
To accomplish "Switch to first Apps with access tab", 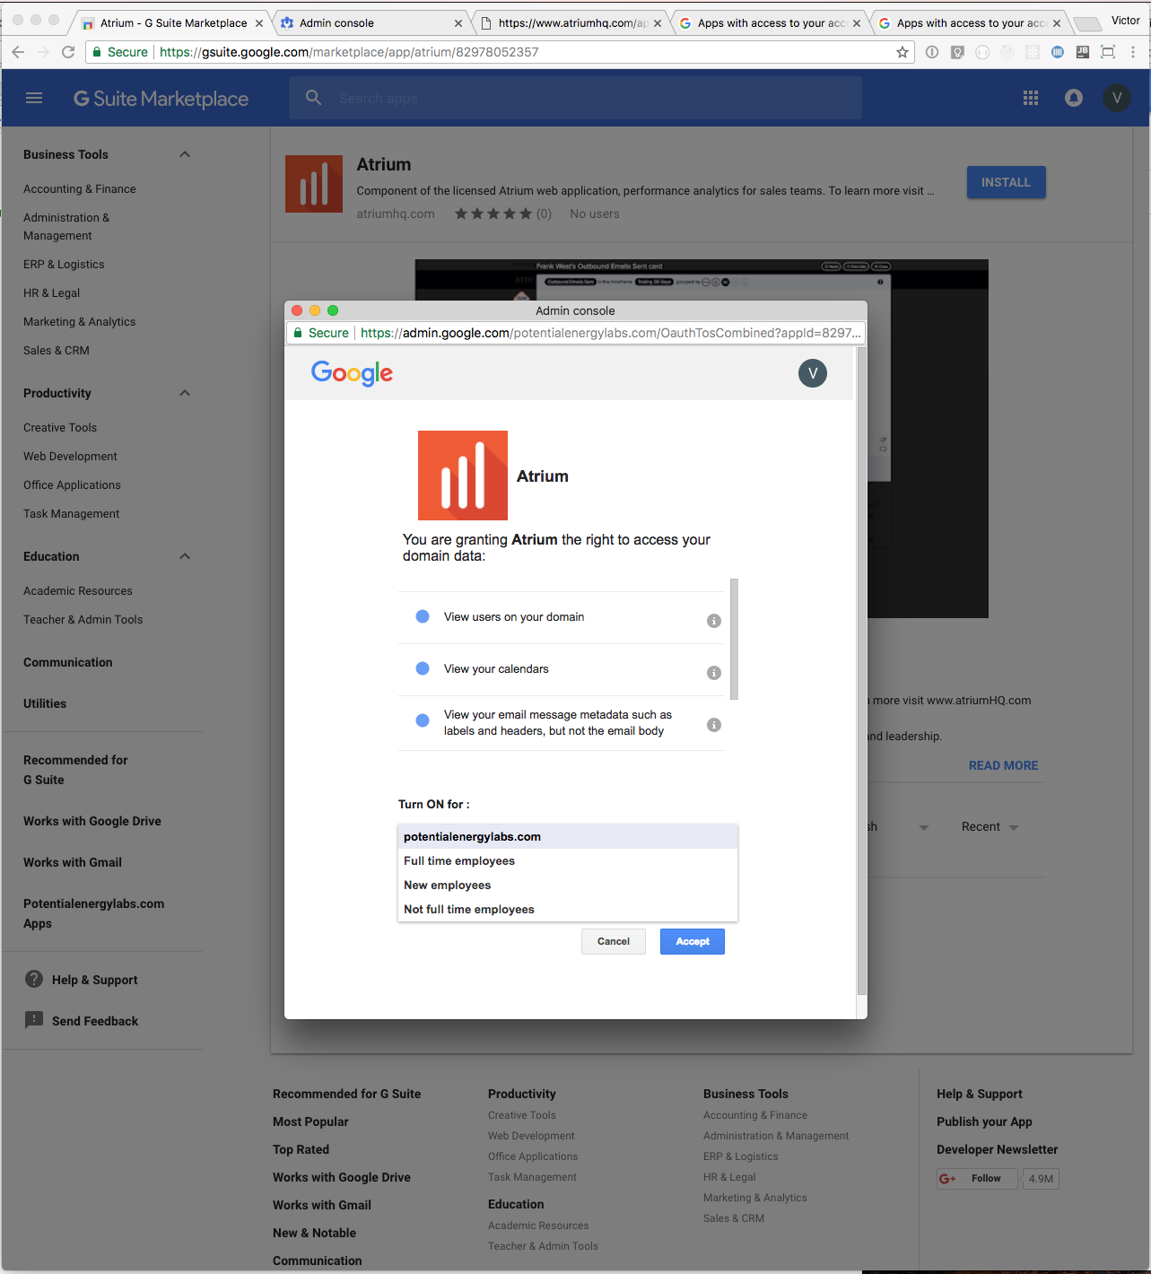I will click(770, 23).
